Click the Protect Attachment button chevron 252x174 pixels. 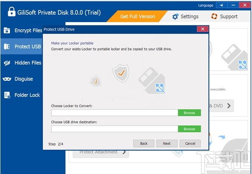124,152
